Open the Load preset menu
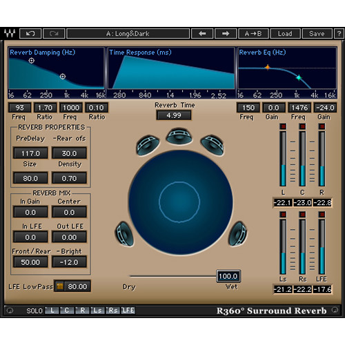This screenshot has height=345, width=345. point(285,34)
